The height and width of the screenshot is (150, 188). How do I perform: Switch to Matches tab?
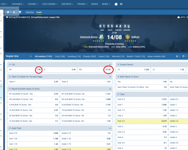tap(30, 12)
